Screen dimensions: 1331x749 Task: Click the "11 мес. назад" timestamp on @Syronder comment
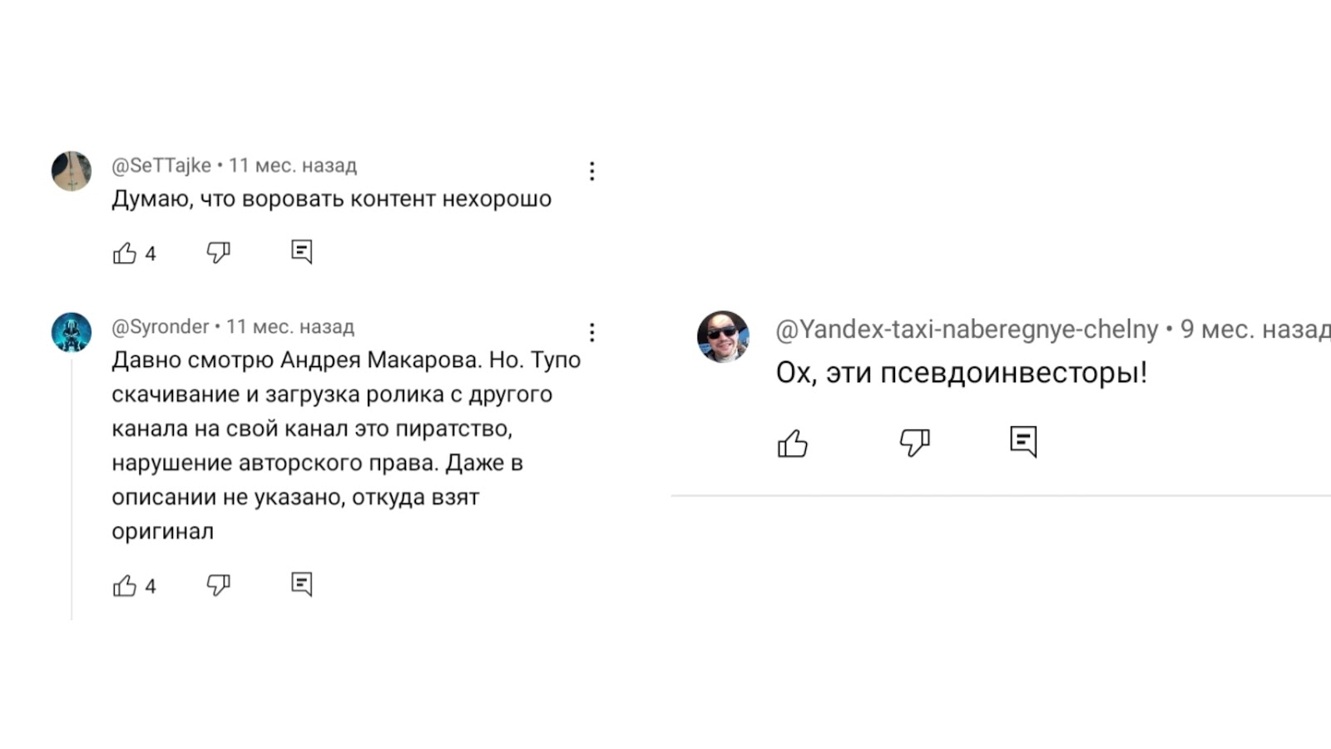(x=290, y=327)
